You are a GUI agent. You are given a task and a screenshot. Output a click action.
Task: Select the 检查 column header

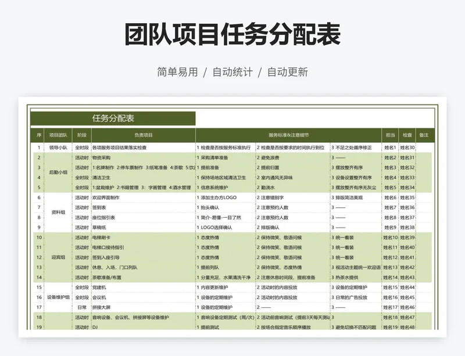point(407,135)
